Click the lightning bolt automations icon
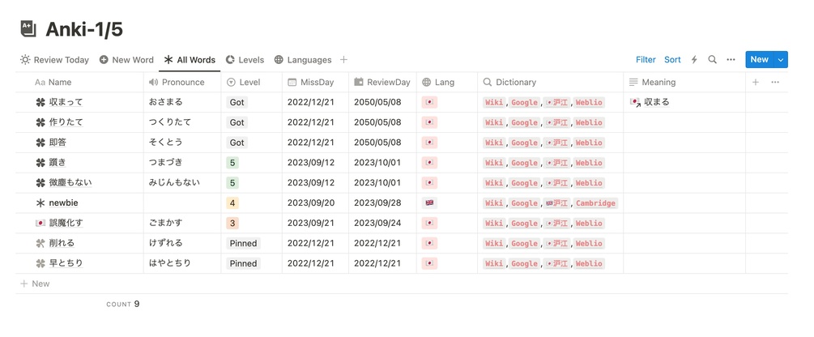This screenshot has height=337, width=814. [694, 60]
